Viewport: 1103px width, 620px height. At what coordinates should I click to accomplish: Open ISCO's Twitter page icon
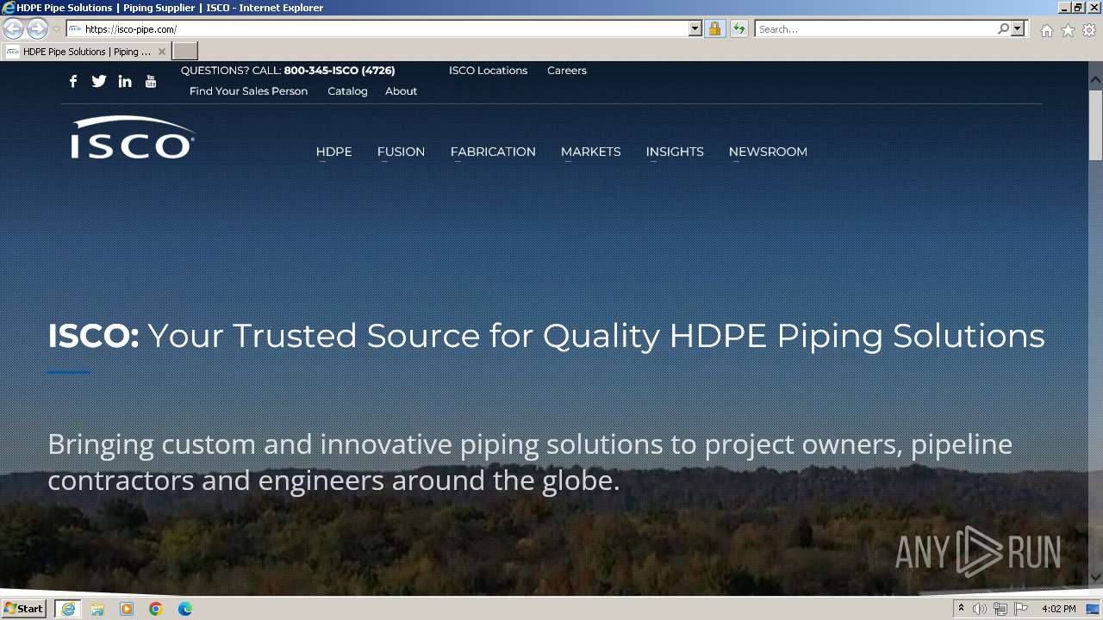[99, 81]
